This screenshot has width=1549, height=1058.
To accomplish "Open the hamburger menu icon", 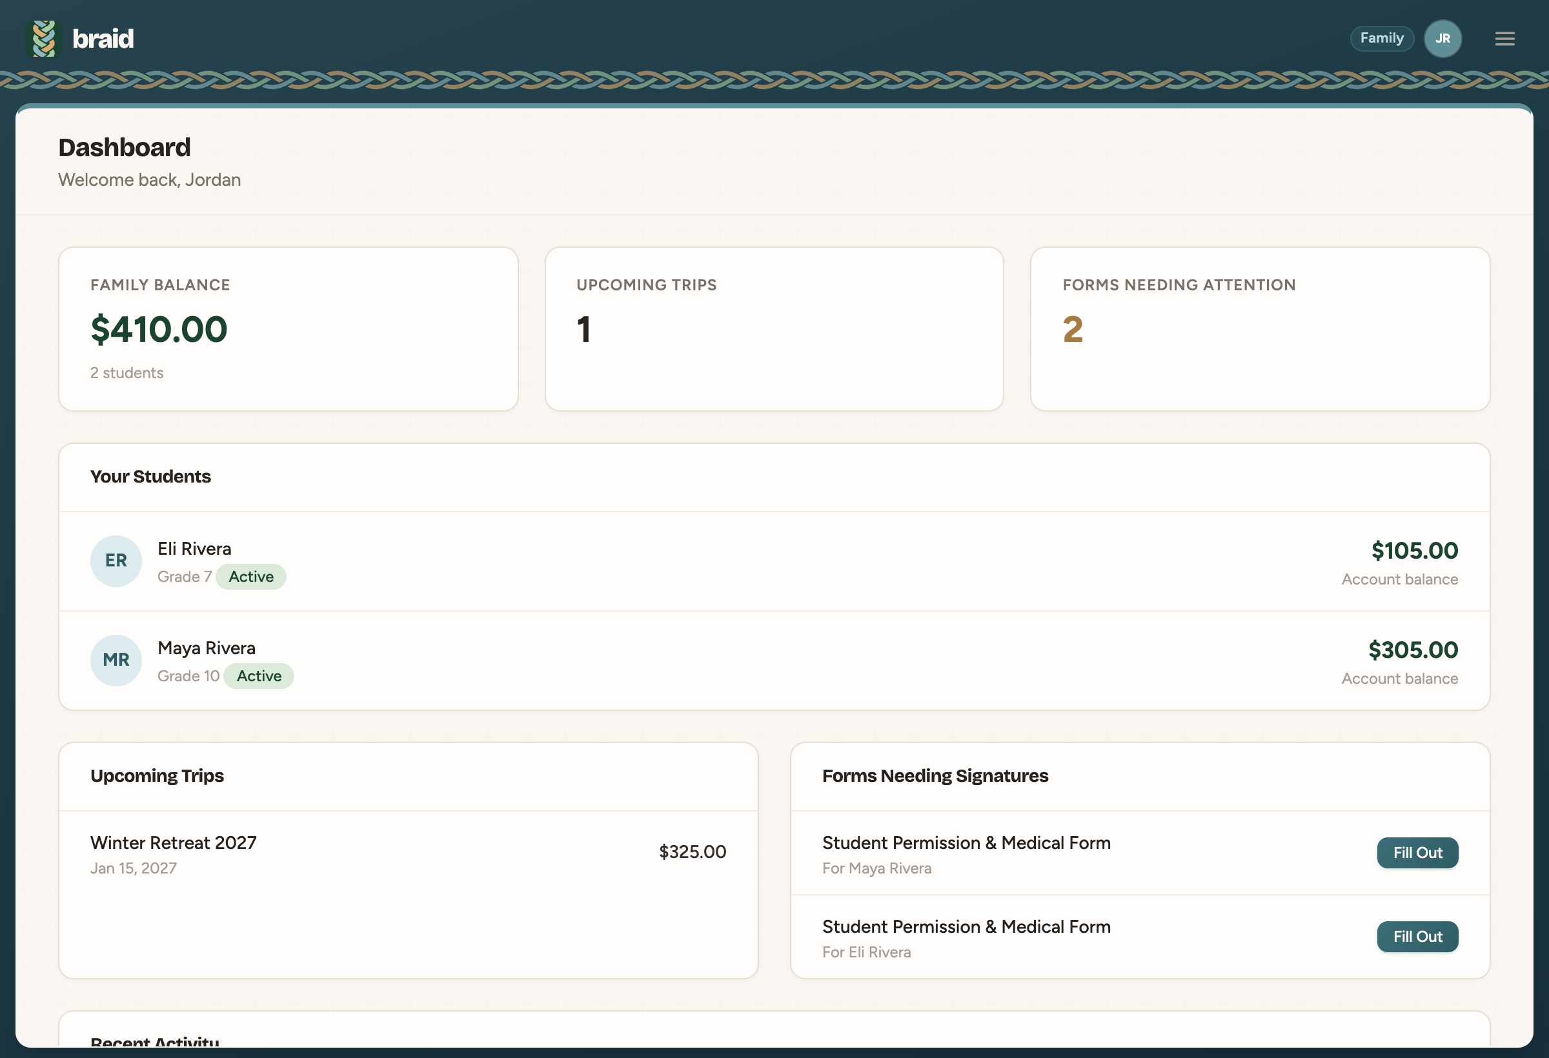I will [1504, 39].
